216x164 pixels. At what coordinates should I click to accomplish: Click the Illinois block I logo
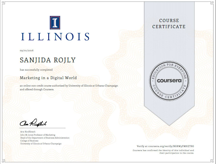(55, 23)
